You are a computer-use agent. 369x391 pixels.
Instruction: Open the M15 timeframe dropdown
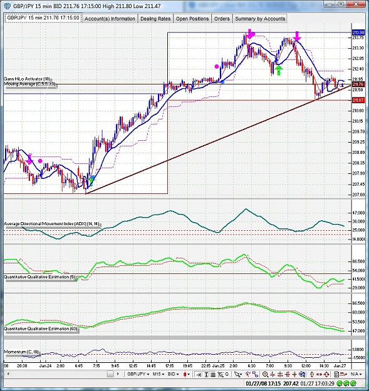pyautogui.click(x=159, y=374)
